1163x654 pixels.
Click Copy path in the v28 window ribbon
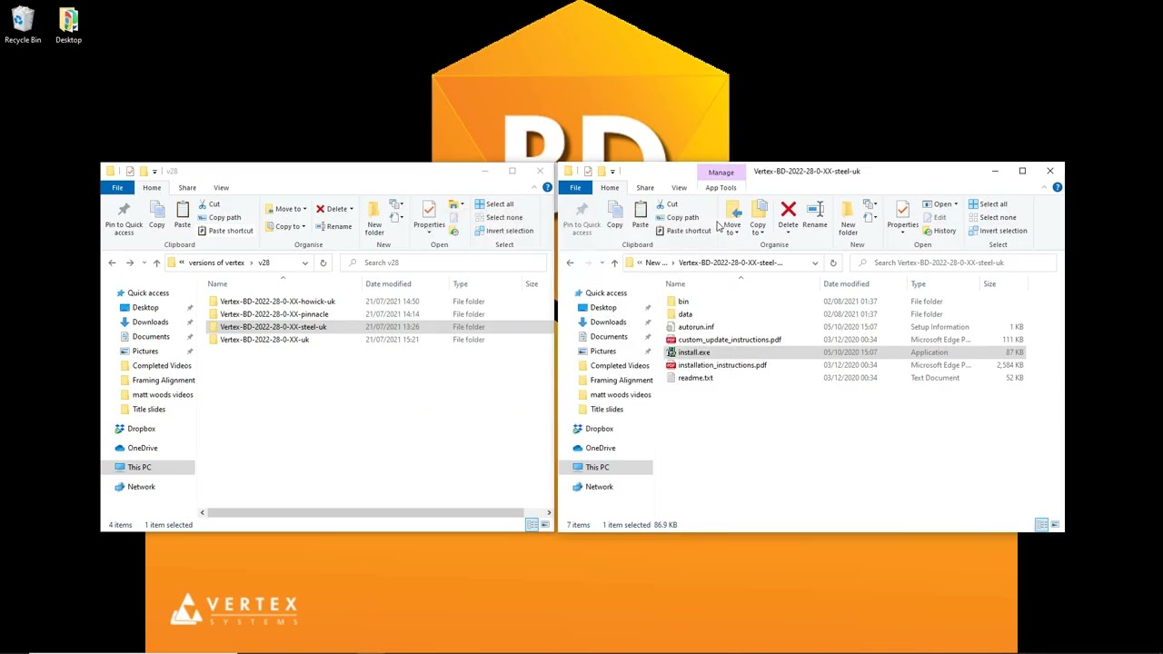(x=219, y=217)
